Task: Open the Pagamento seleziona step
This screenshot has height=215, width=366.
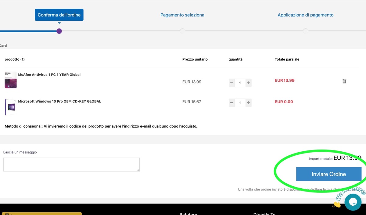Action: [x=182, y=15]
